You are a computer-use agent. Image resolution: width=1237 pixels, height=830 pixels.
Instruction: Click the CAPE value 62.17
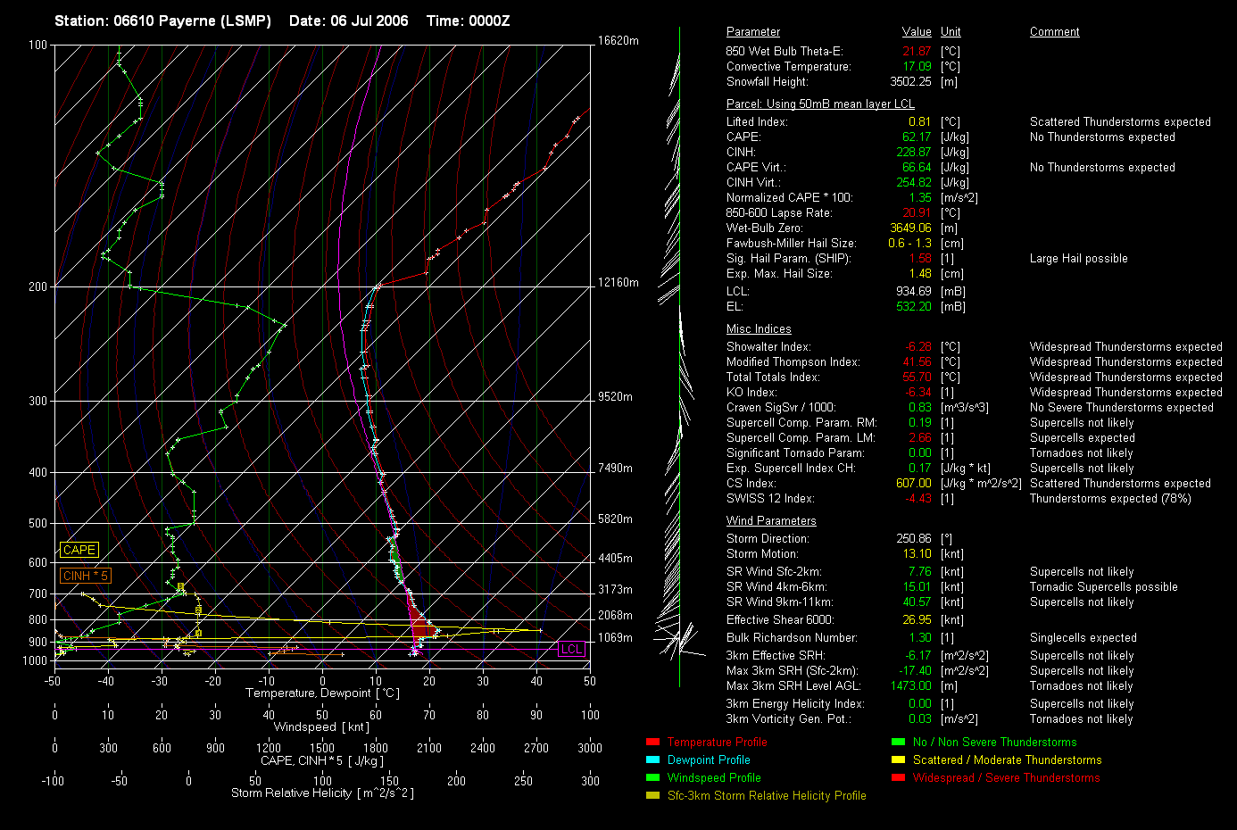pyautogui.click(x=916, y=137)
